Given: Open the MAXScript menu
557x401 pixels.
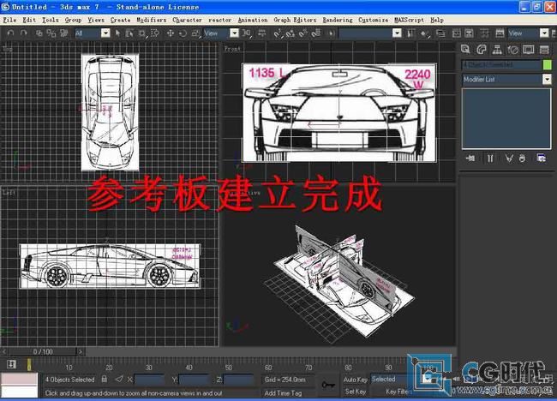Looking at the screenshot, I should tap(409, 20).
